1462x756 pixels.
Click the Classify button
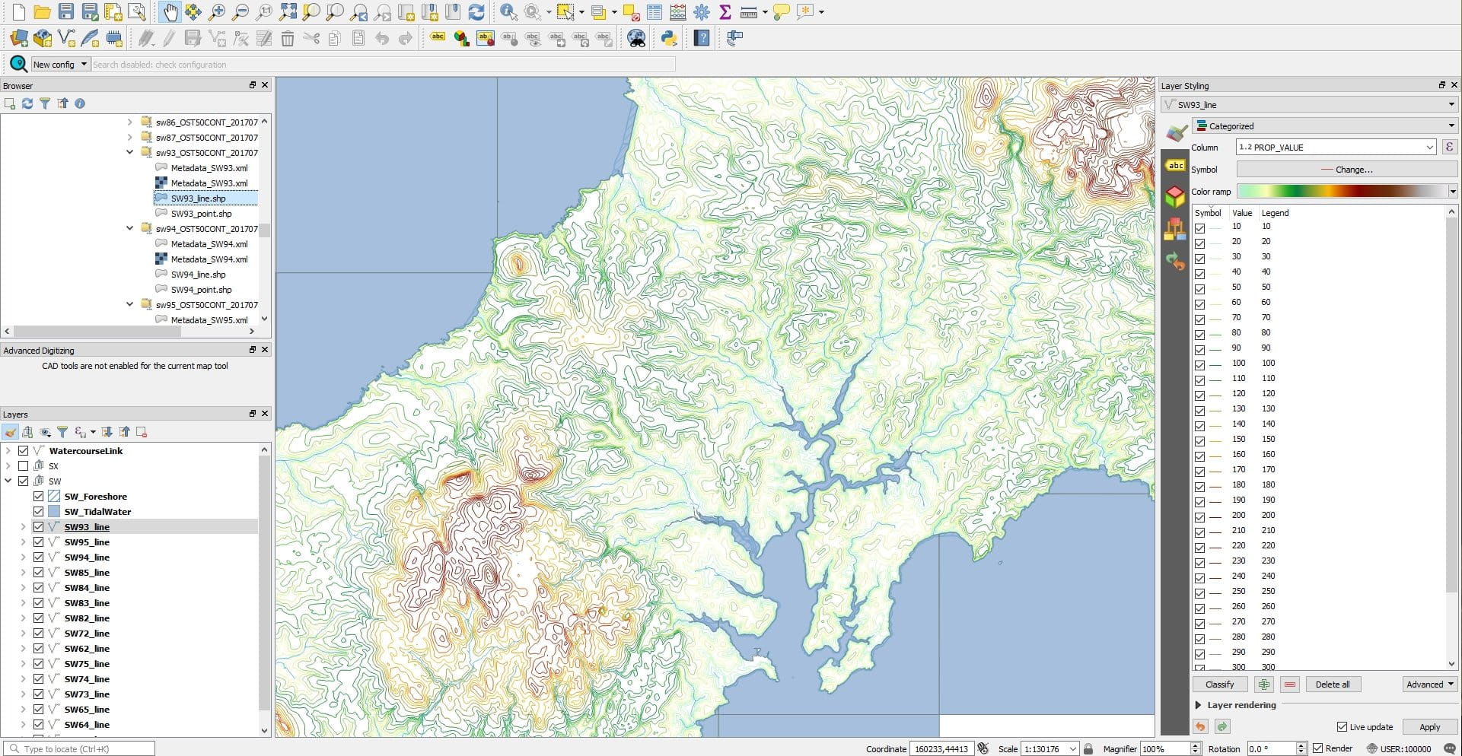(1219, 685)
